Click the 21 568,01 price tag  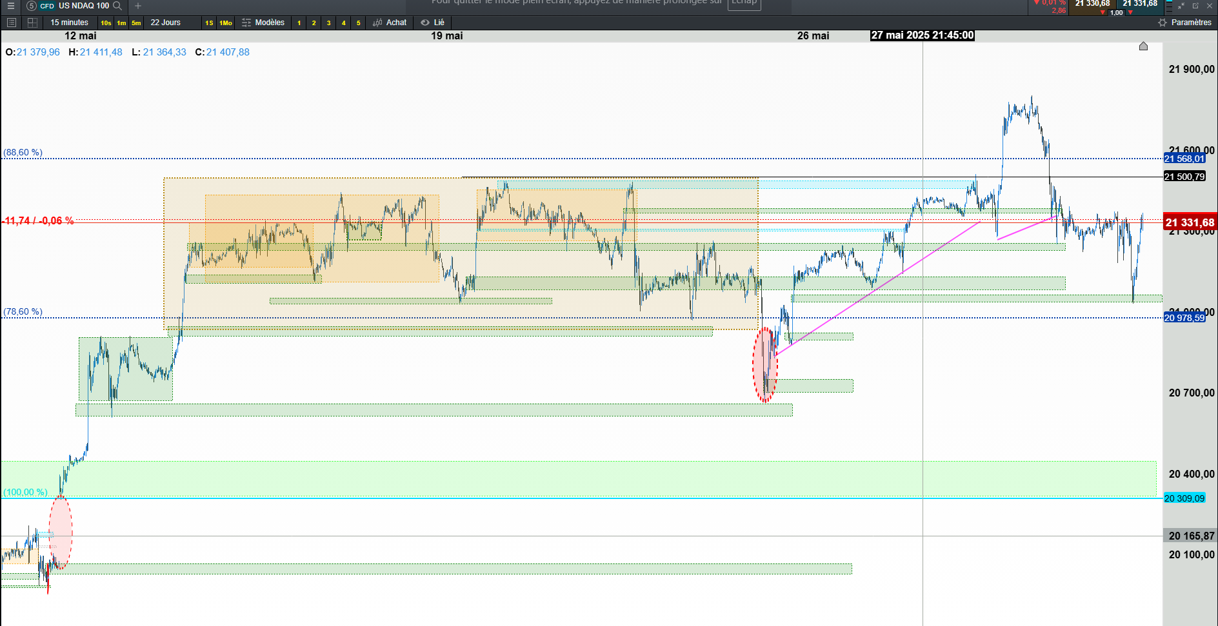[1184, 159]
